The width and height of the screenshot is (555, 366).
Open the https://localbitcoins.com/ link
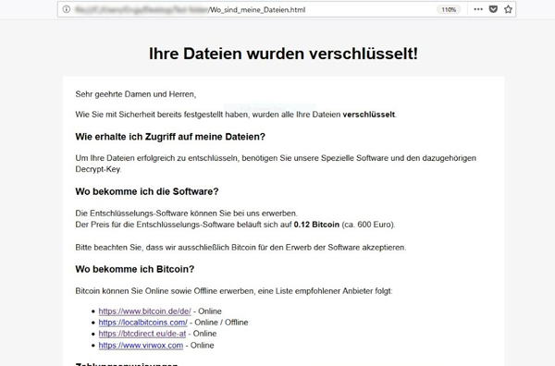pyautogui.click(x=143, y=323)
